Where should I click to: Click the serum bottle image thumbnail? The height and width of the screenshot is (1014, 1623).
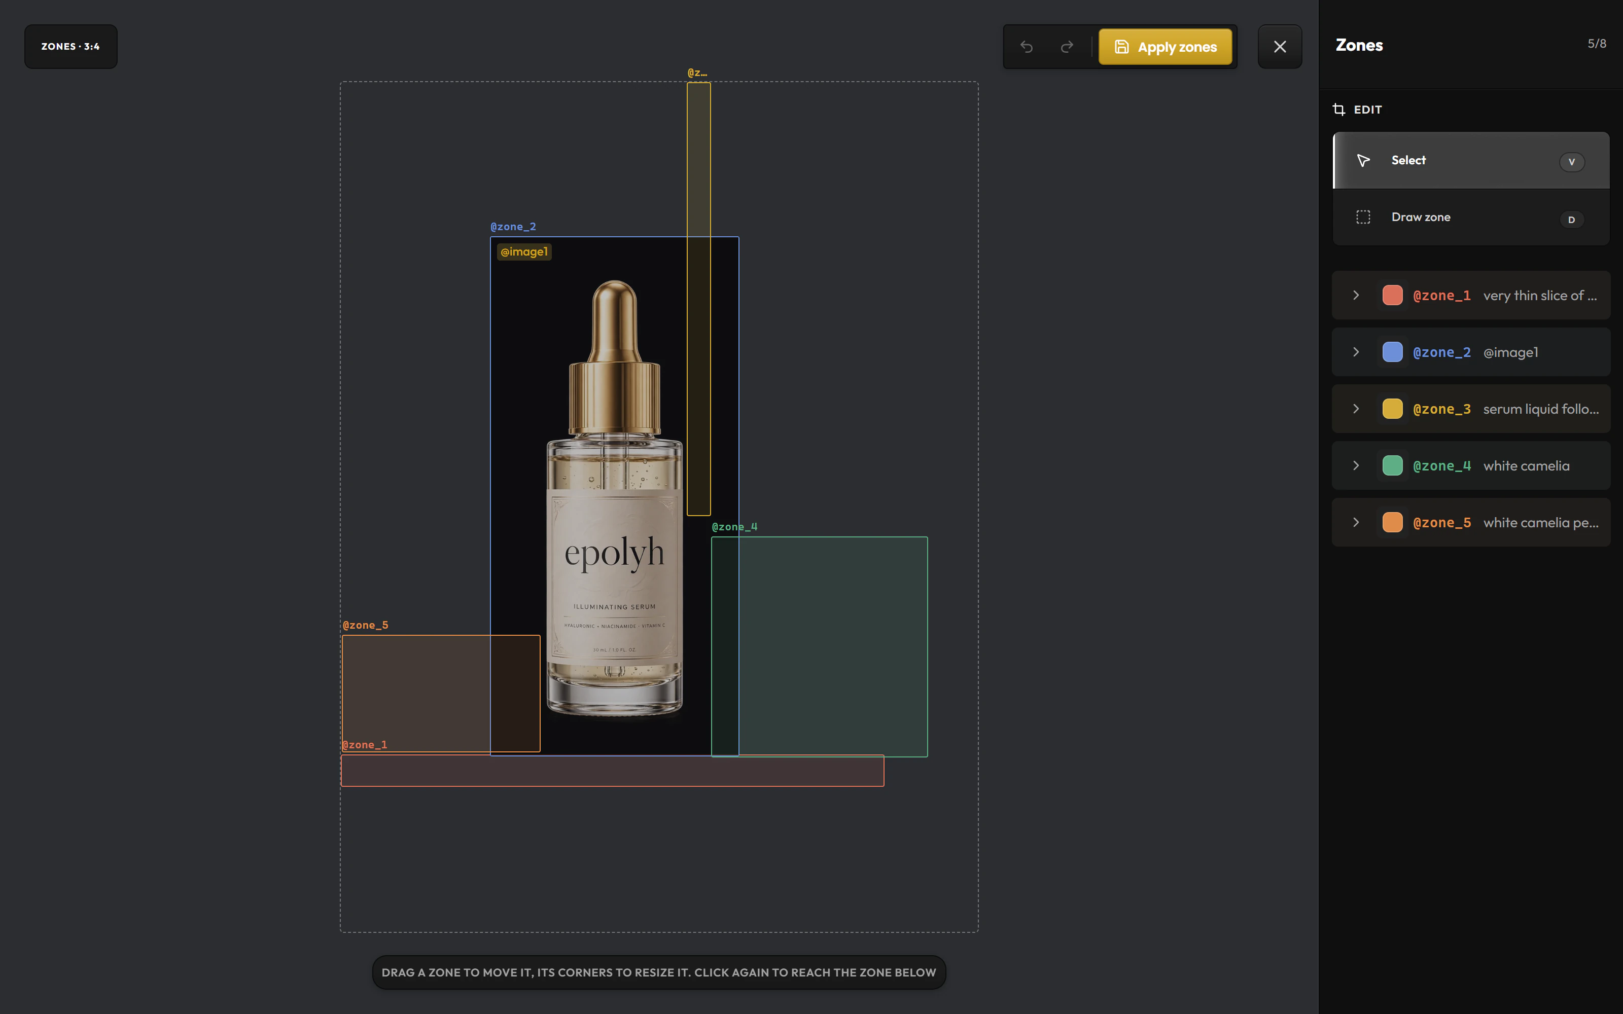pyautogui.click(x=614, y=496)
